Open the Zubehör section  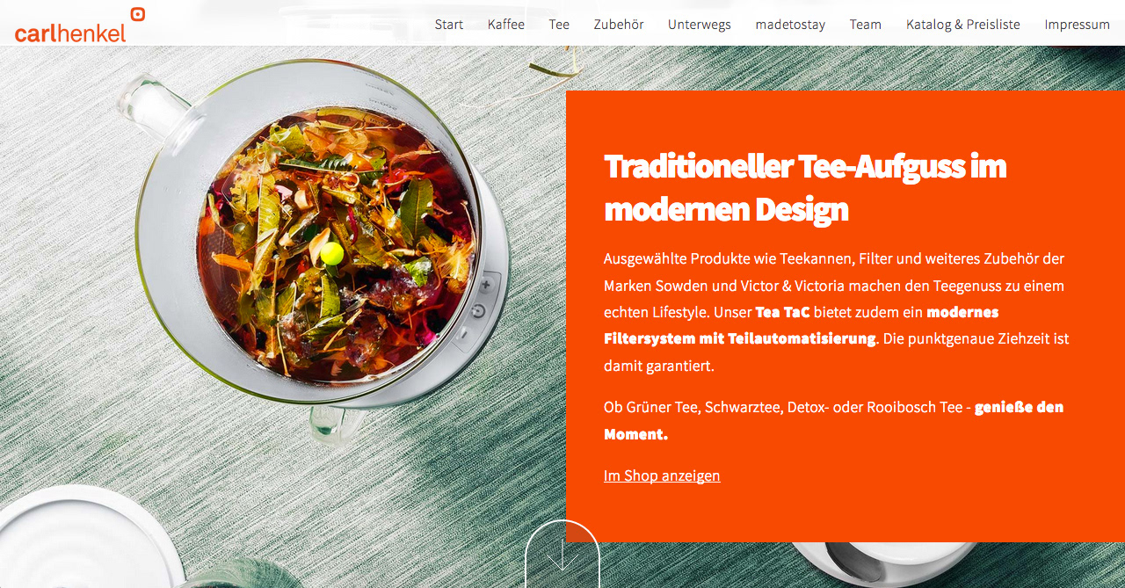(619, 24)
